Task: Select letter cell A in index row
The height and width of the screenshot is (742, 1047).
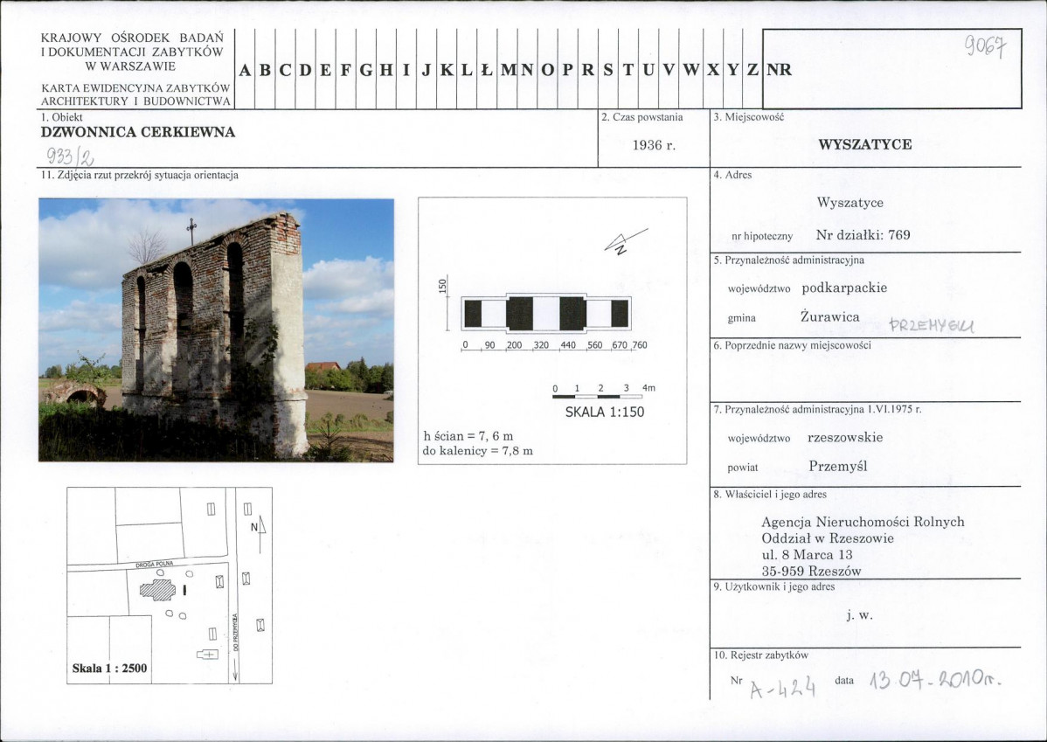Action: [244, 71]
